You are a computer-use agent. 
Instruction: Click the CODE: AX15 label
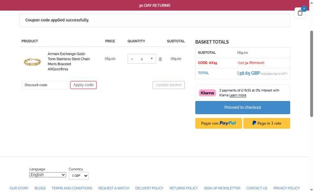click(208, 63)
